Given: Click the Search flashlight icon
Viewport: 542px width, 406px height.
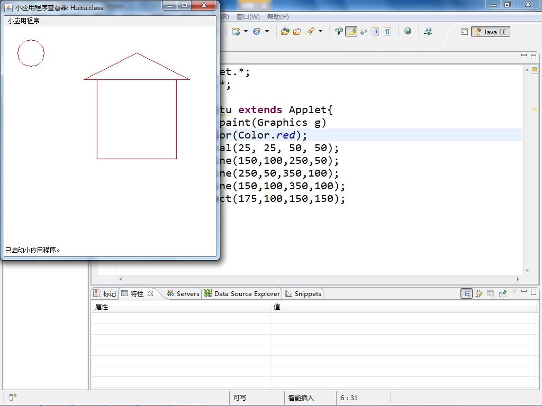Looking at the screenshot, I should [310, 31].
